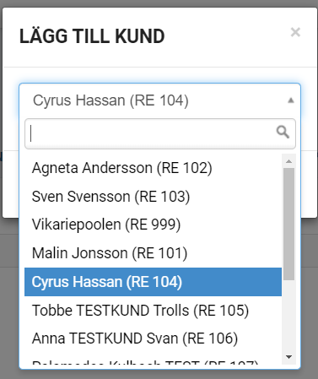
Task: Select Anna TESTKUND Svan (RE 106)
Action: click(x=153, y=338)
